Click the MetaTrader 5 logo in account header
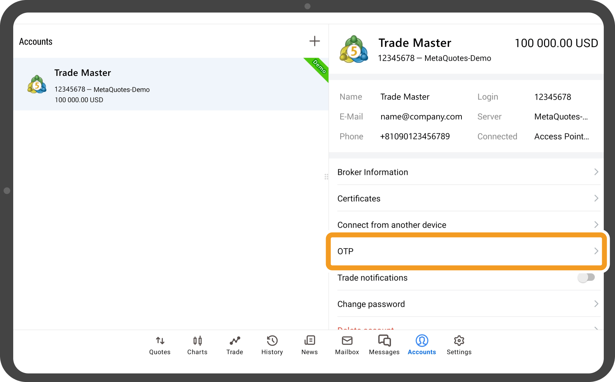 coord(354,49)
